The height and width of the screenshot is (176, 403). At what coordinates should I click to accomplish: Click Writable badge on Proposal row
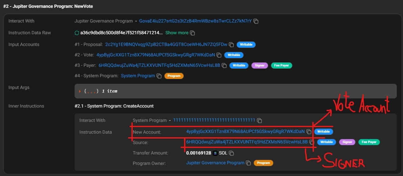246,45
